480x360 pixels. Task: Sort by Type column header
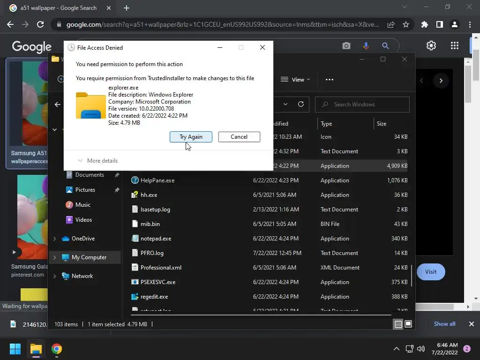[326, 124]
